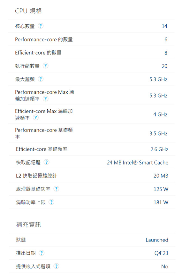Open help icon for Efficient-core Max 渦輪加速頻率
Viewport: 182px width, 278px height.
(36, 118)
